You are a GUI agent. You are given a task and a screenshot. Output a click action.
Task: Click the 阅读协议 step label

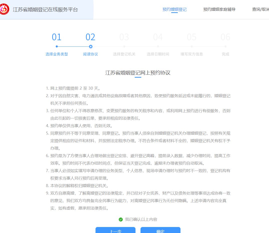click(x=90, y=54)
